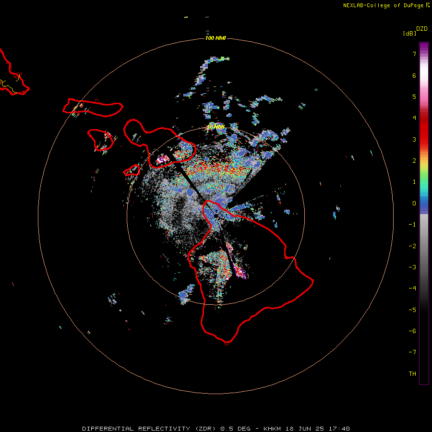432x432 pixels.
Task: Click the '2' value on the color scale
Action: pyautogui.click(x=414, y=161)
